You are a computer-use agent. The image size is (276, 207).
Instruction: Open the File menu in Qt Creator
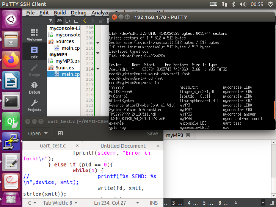click(30, 13)
